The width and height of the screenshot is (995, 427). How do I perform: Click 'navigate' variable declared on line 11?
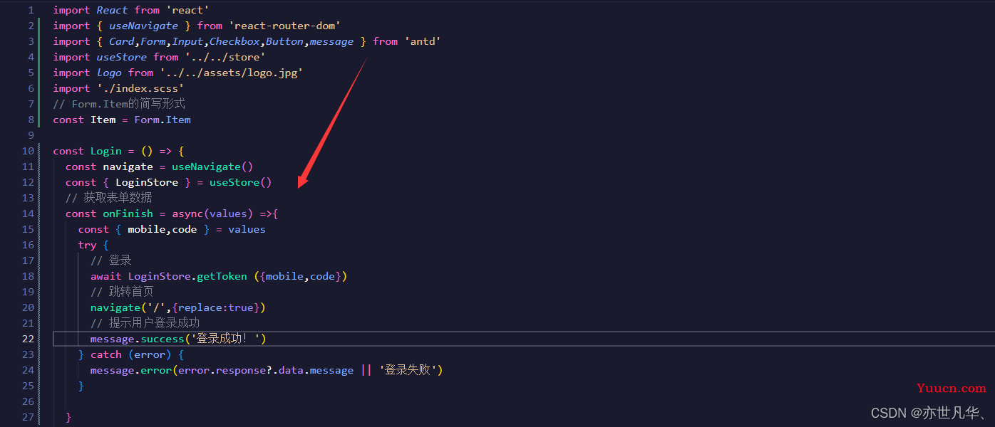pos(128,167)
